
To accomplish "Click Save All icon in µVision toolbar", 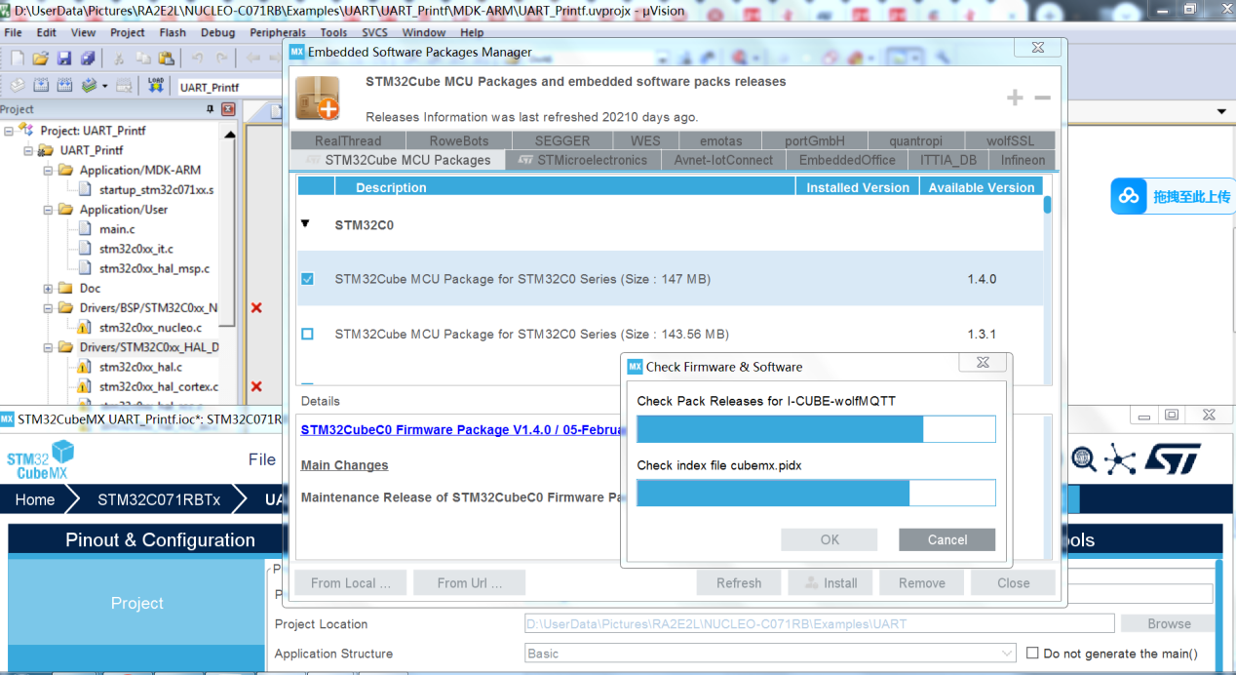I will tap(87, 59).
